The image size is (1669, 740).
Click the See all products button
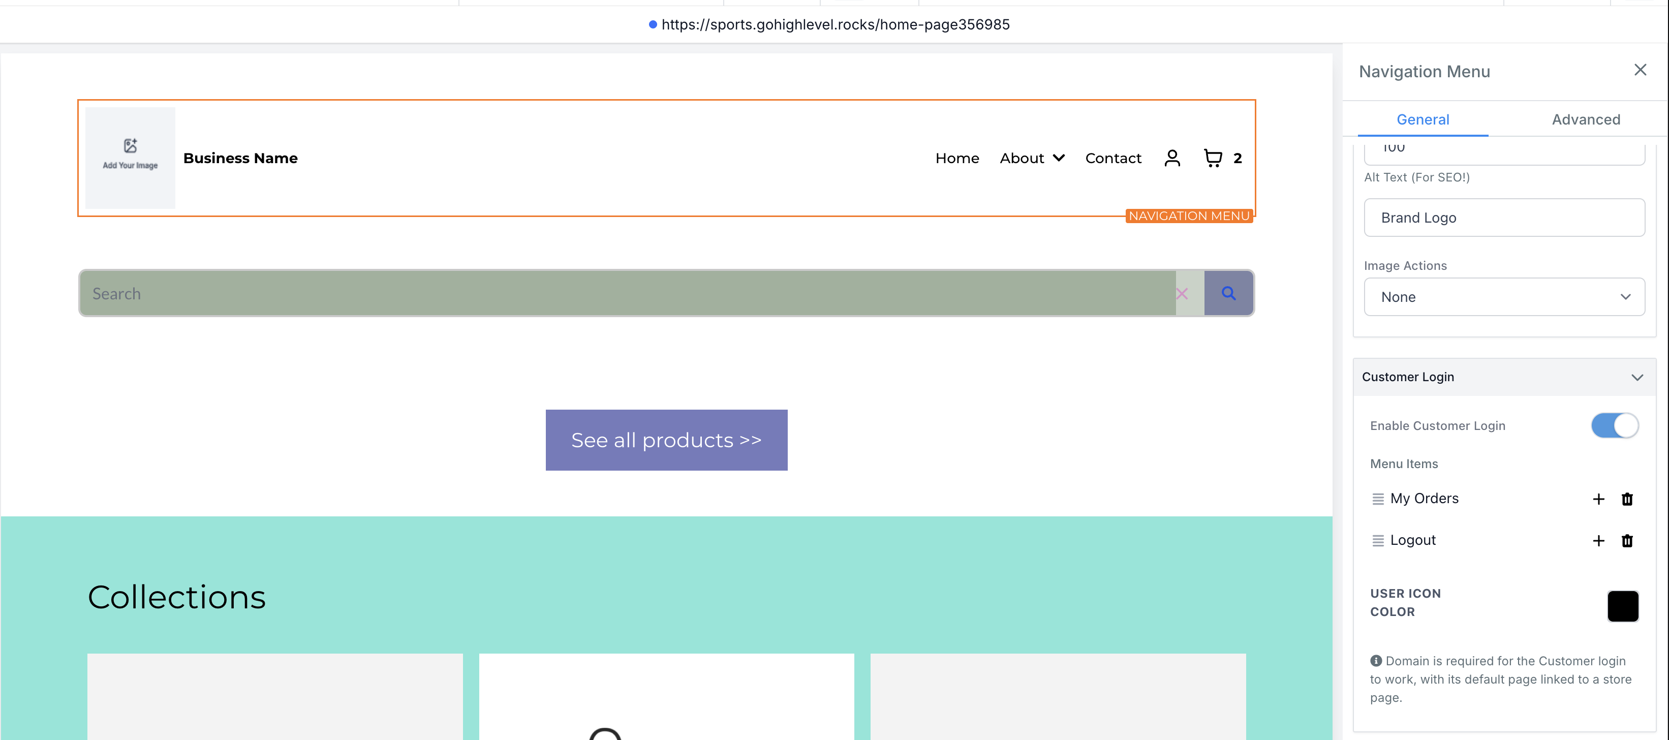[666, 440]
